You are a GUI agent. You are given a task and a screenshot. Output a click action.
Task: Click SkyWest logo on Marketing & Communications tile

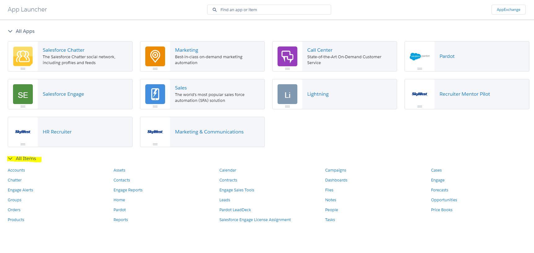155,132
